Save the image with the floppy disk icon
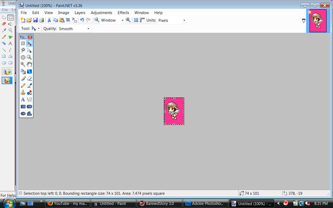This screenshot has width=333, height=208. click(x=35, y=20)
